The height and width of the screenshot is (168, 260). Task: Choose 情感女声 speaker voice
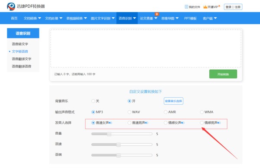click(166, 123)
